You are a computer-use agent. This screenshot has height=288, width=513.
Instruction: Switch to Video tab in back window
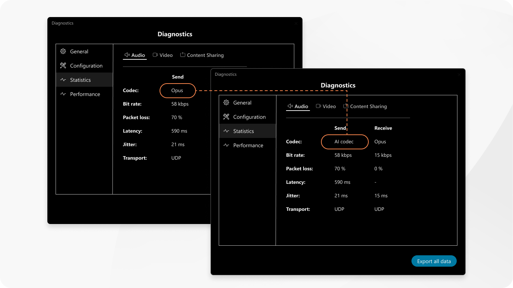[163, 55]
